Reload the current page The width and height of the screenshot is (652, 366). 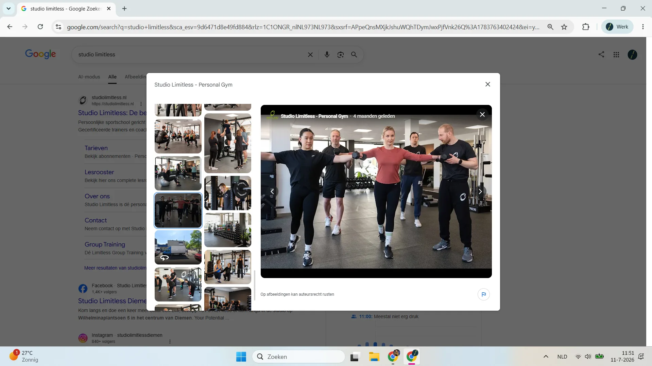[x=40, y=27]
